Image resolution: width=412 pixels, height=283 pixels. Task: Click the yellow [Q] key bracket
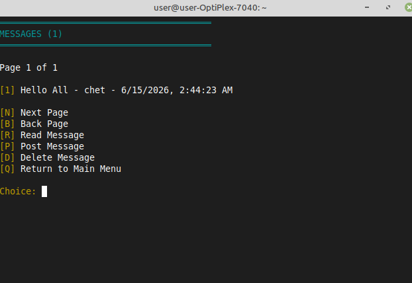(x=7, y=169)
